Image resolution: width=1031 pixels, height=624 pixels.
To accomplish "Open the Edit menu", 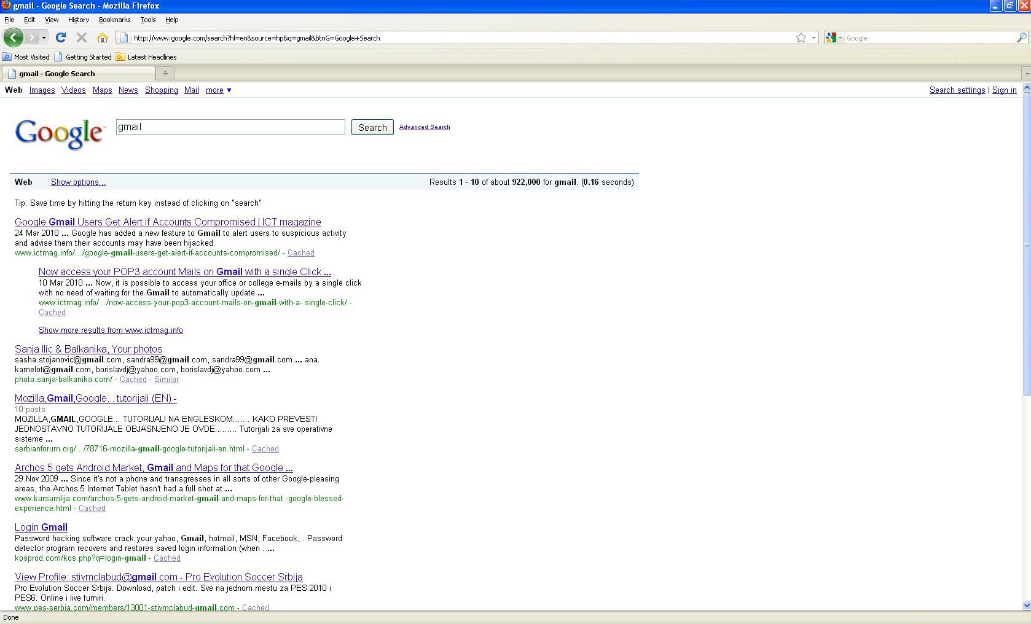I will click(29, 20).
